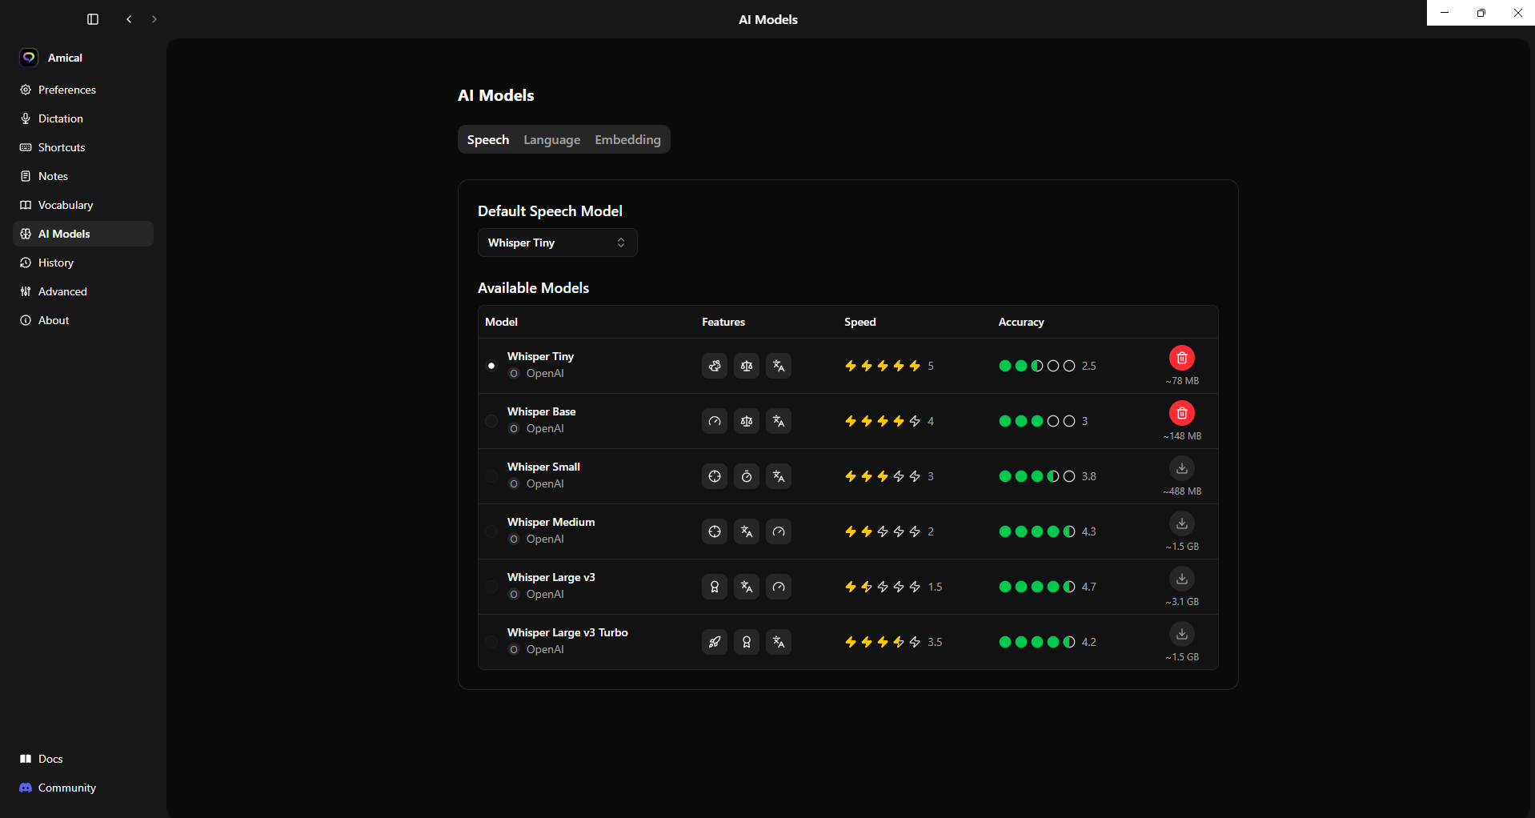Select the Whisper Small radio button

tap(491, 476)
